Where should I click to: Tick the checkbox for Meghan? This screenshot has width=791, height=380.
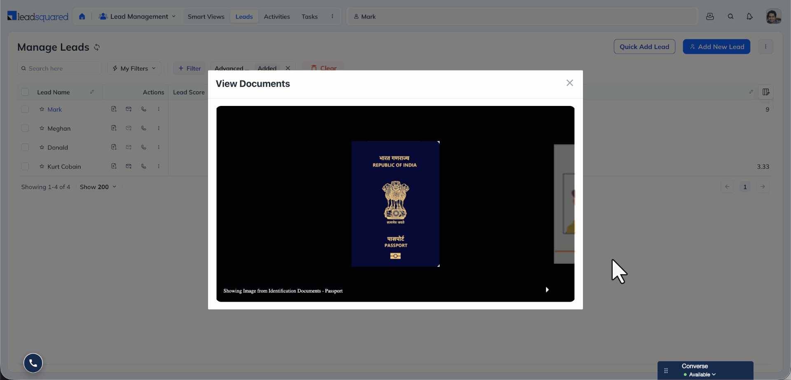25,128
